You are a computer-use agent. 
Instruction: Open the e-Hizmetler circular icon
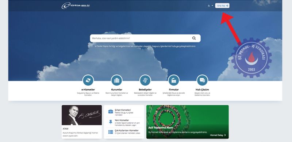[88, 80]
